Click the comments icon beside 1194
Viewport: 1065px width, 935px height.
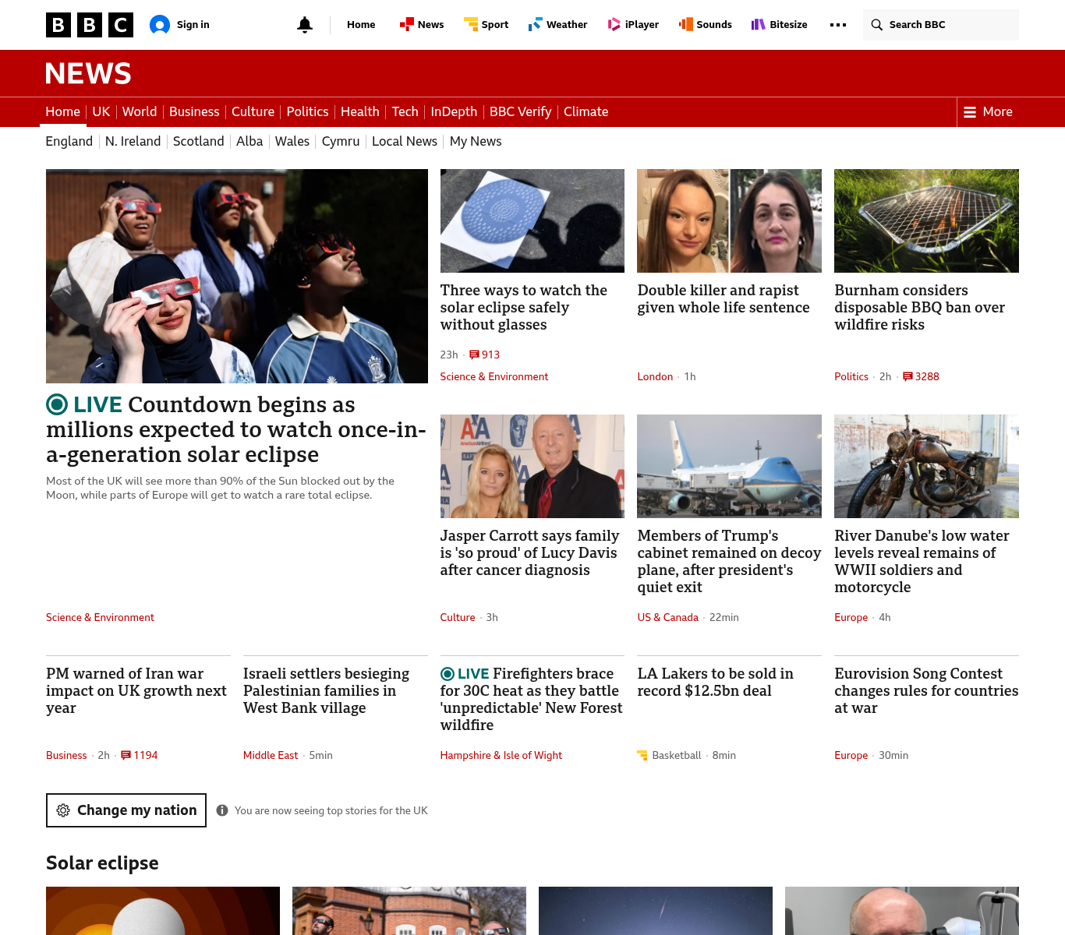coord(126,755)
